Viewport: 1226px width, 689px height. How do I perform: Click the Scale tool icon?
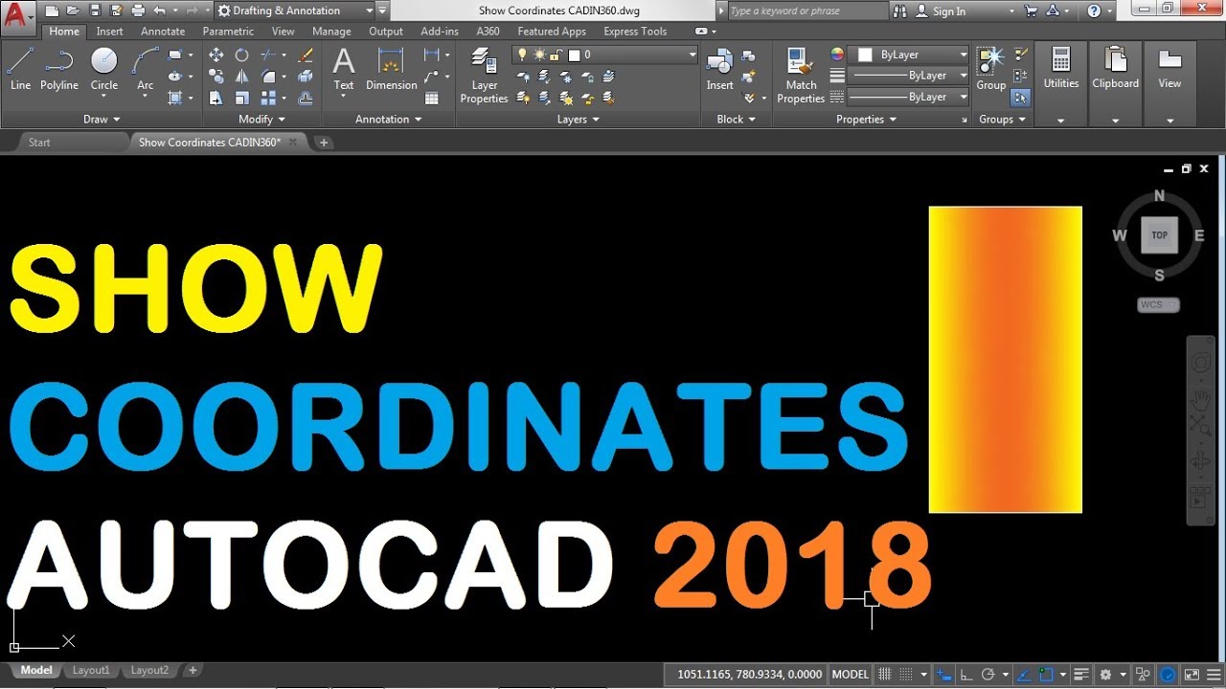pyautogui.click(x=241, y=98)
